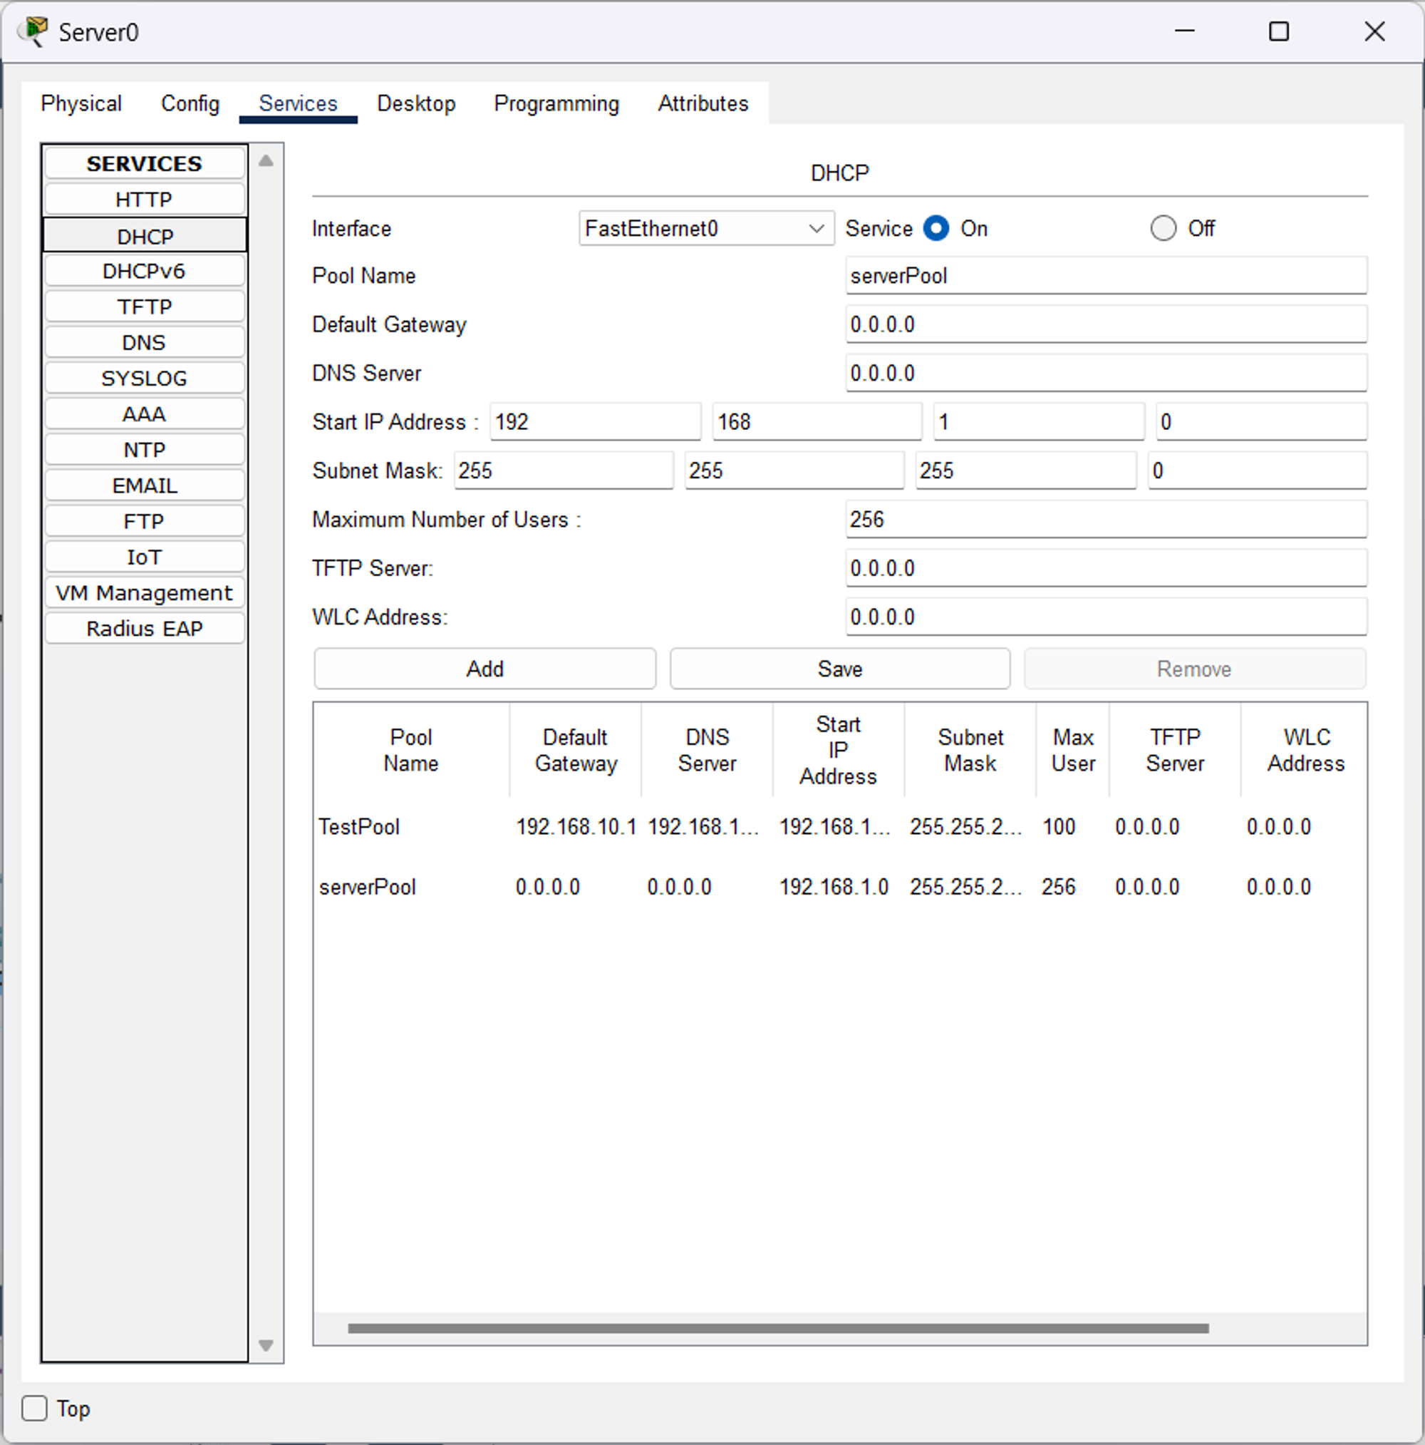The image size is (1425, 1445).
Task: Open the FastEthernet0 interface dropdown
Action: [706, 228]
